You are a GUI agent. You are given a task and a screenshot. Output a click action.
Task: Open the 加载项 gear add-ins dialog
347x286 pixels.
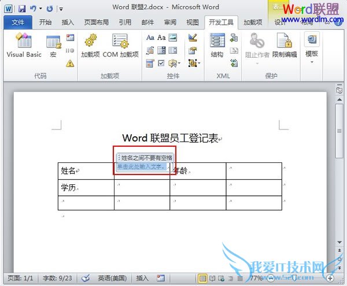[90, 45]
